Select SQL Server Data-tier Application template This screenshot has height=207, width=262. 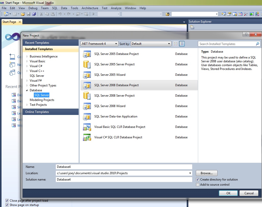(139, 116)
